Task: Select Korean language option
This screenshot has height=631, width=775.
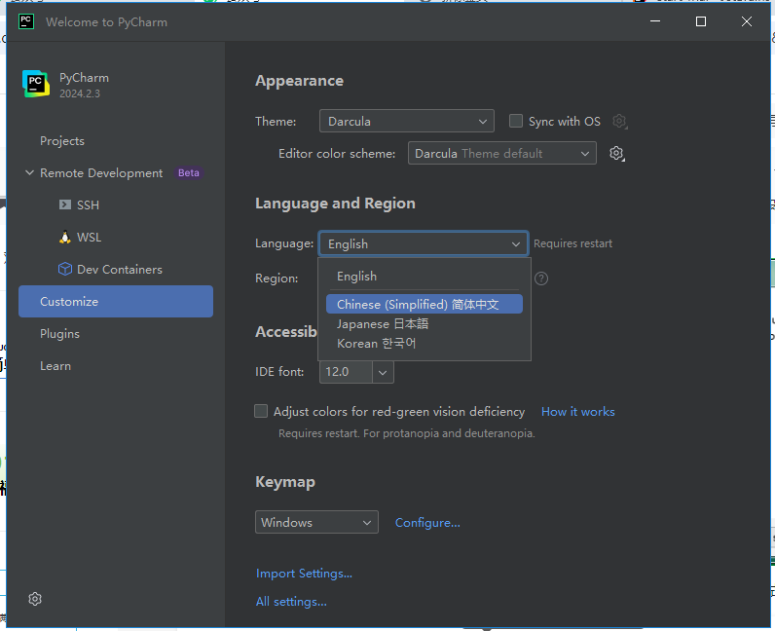Action: pos(424,343)
